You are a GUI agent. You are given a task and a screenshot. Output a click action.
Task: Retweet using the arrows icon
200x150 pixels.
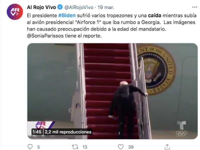75,147
